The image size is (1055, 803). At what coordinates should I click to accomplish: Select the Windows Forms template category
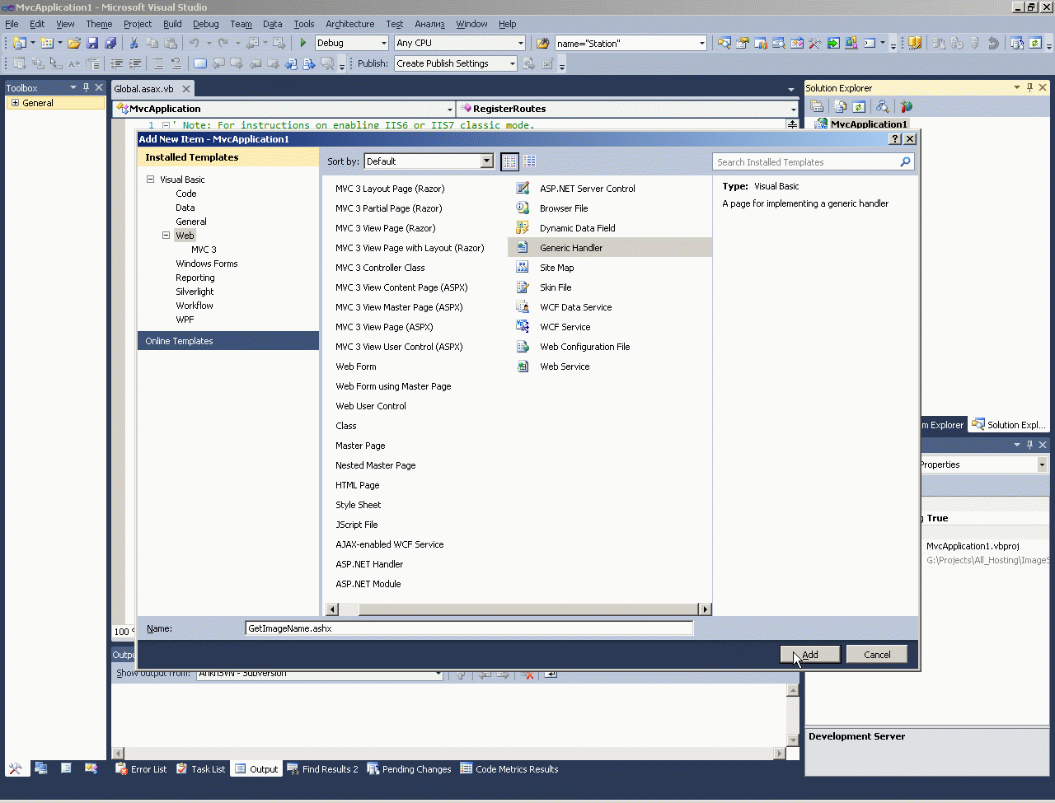[207, 264]
